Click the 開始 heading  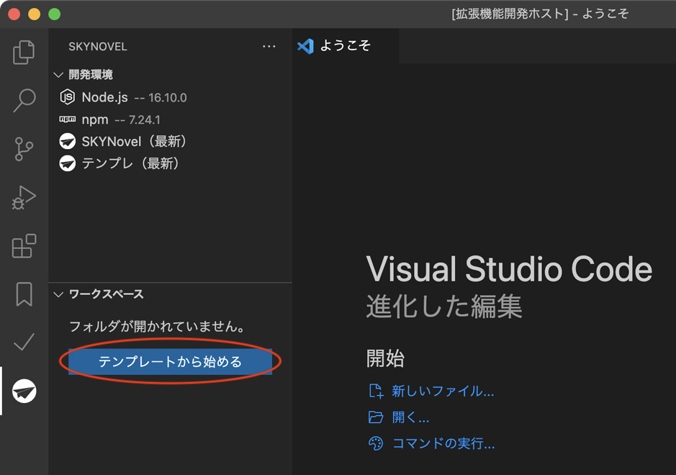coord(385,358)
